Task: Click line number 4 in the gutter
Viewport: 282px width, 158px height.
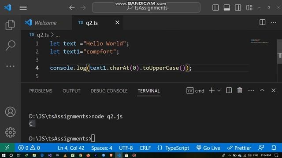Action: click(x=37, y=68)
